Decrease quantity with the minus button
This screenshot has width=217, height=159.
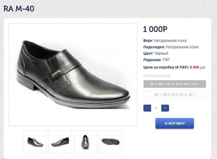[x=147, y=108]
